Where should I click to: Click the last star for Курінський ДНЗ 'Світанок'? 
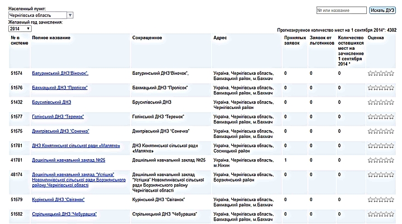click(391, 199)
